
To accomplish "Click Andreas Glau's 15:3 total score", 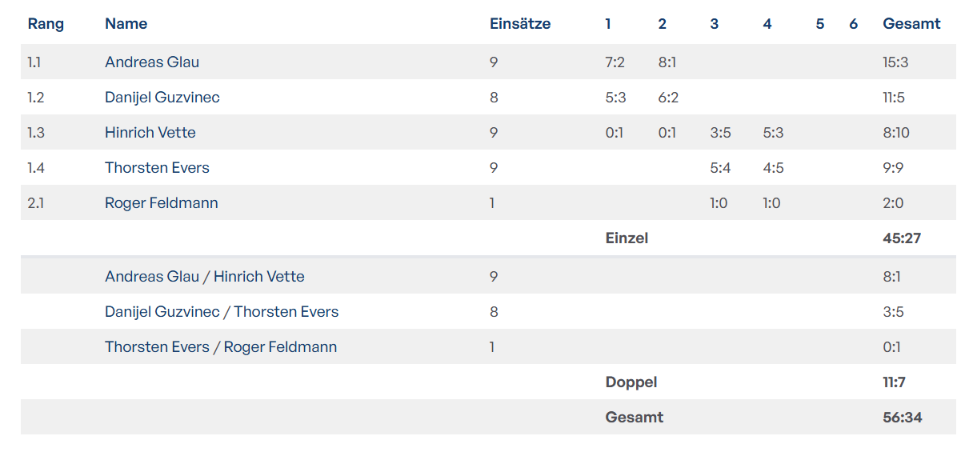I will point(895,62).
